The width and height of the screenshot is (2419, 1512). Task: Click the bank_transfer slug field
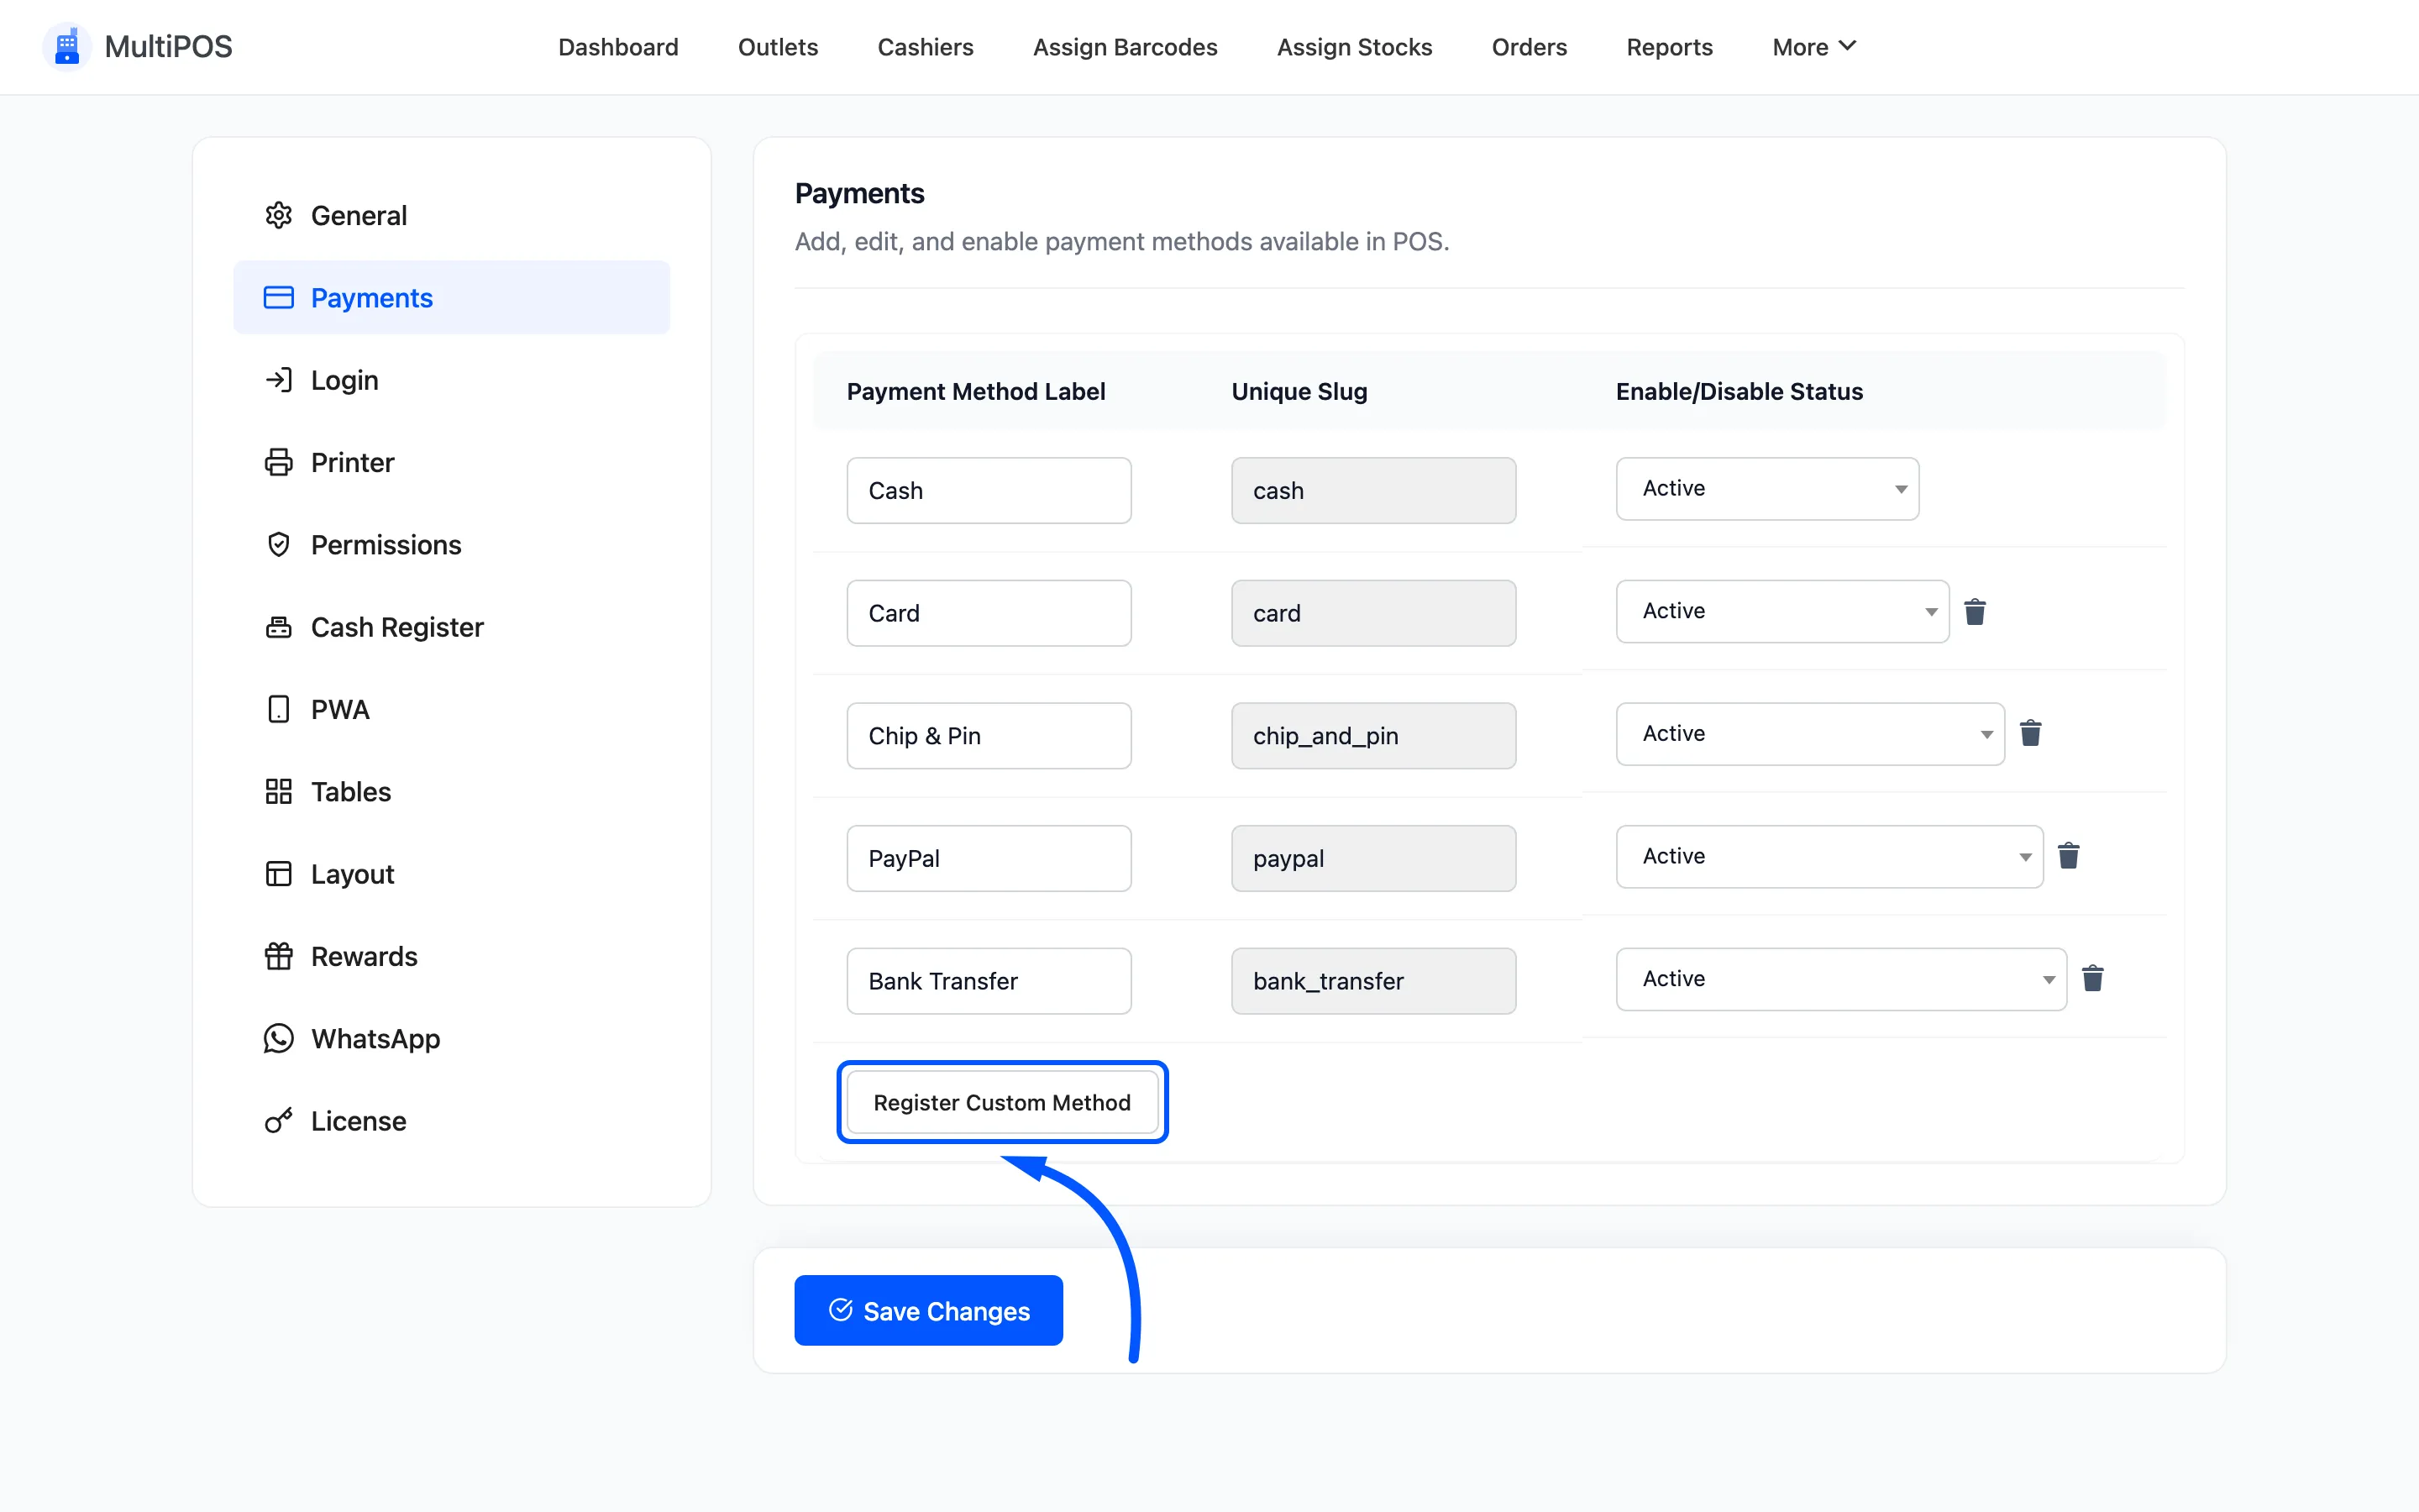(x=1373, y=981)
